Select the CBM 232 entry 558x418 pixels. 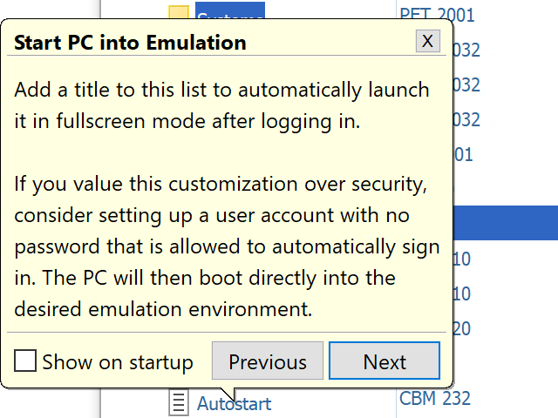tap(435, 399)
